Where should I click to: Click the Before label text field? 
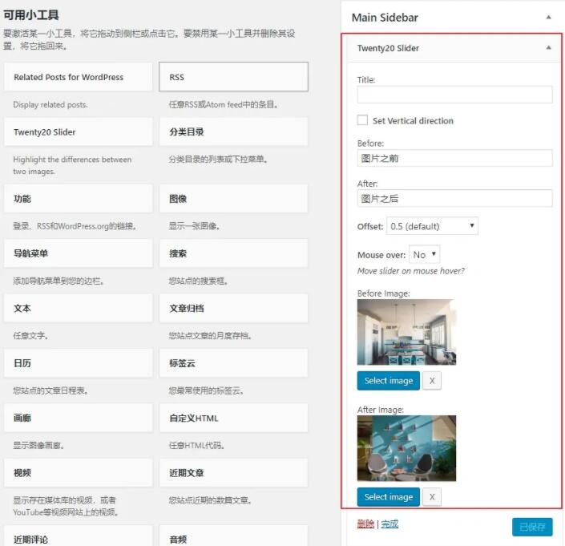tap(454, 158)
